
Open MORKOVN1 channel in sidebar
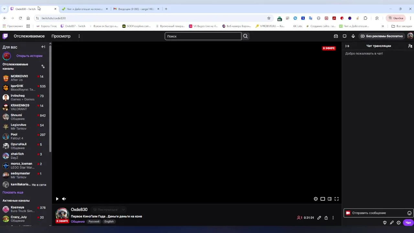click(x=24, y=78)
